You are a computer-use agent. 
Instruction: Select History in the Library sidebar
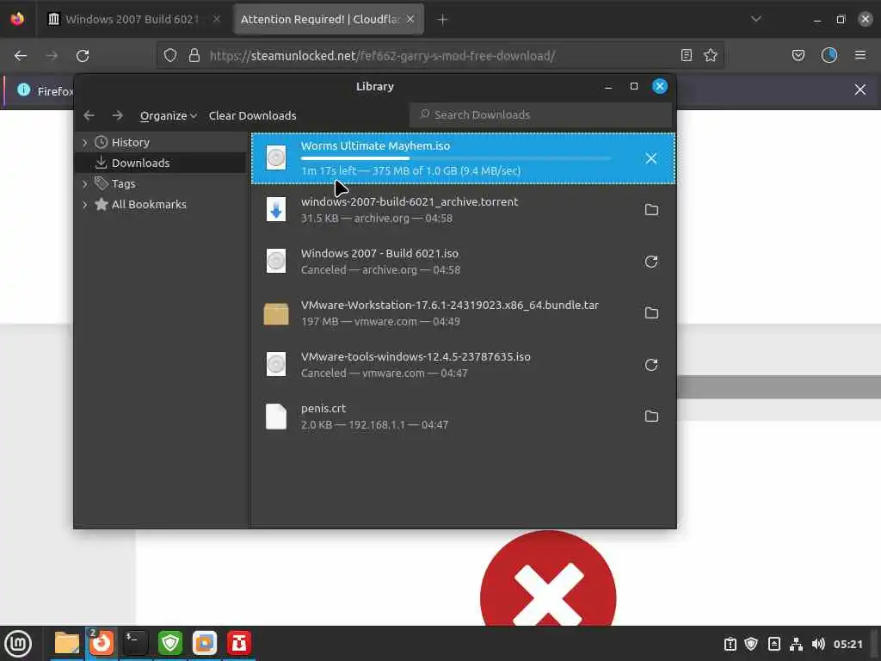pyautogui.click(x=131, y=143)
